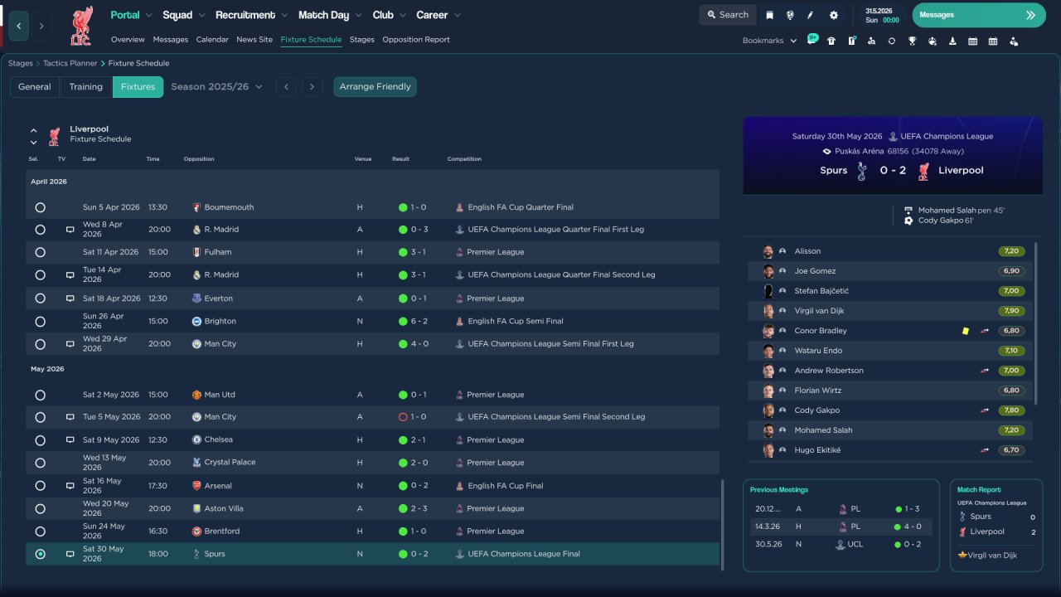Click the Messages continue button
The width and height of the screenshot is (1061, 597).
(979, 15)
